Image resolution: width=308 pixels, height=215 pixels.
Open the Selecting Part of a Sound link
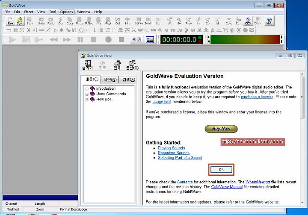[x=180, y=158]
